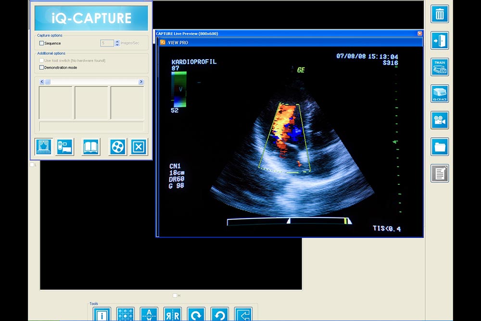The width and height of the screenshot is (481, 321).
Task: Close the CAPTURE Live Preview window
Action: click(x=419, y=34)
